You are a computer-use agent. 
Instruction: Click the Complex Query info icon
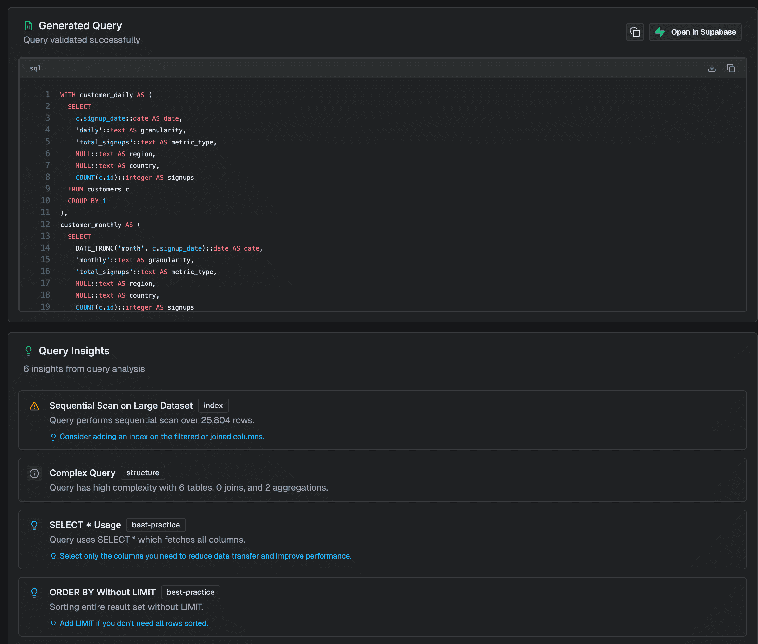[x=34, y=473]
